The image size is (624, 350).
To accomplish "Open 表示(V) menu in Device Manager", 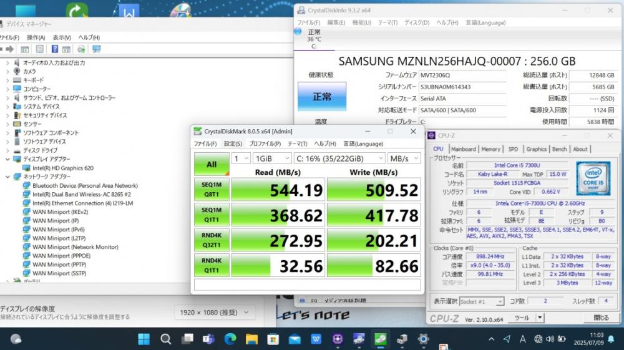I will click(62, 37).
